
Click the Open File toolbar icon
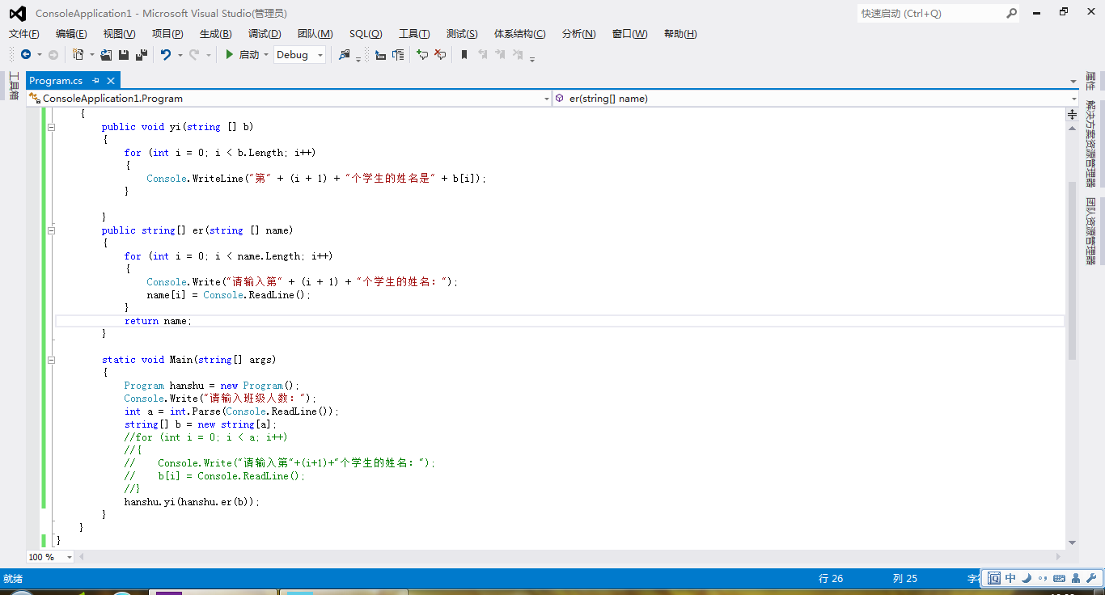(106, 55)
